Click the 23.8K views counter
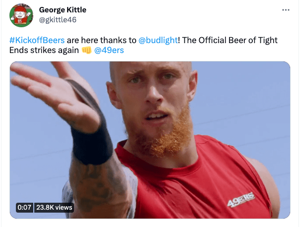The width and height of the screenshot is (301, 227). click(54, 208)
